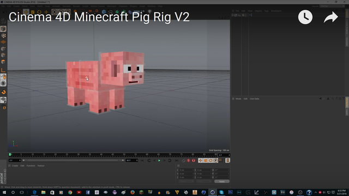Image resolution: width=349 pixels, height=196 pixels.
Task: Toggle Scale keyframe recording icon
Action: 206,161
